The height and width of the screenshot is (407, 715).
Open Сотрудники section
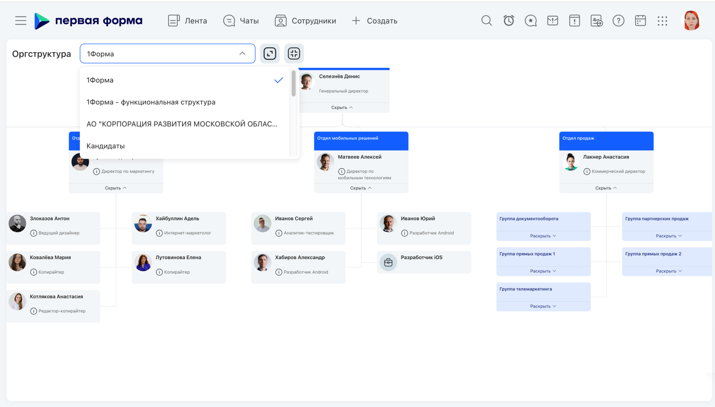click(x=305, y=20)
